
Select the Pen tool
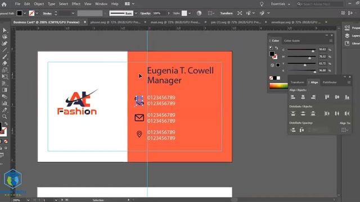pos(4,44)
